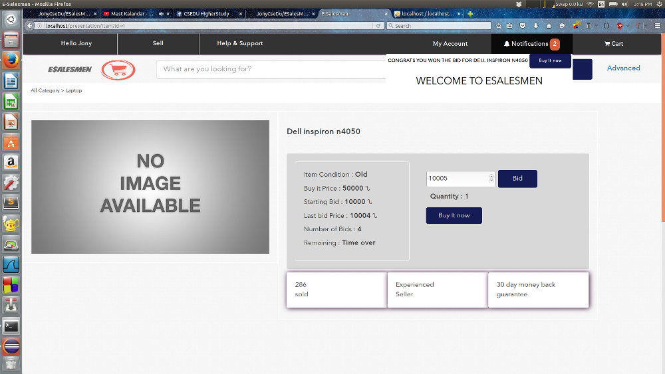Adjust the bid amount spinner arrows
This screenshot has height=374, width=665.
(491, 178)
